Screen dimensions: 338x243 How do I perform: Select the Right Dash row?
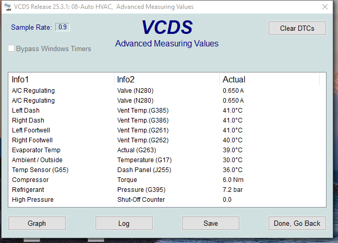coord(167,120)
